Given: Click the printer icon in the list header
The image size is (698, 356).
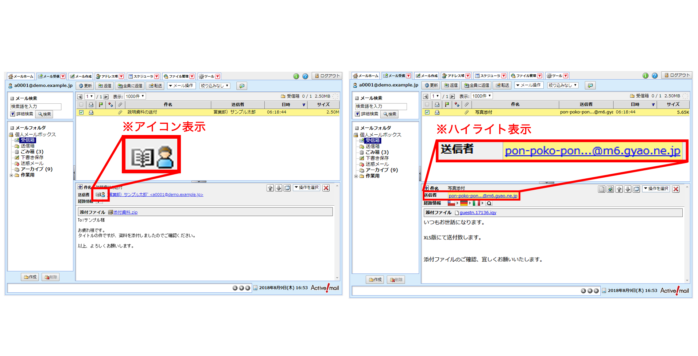Looking at the screenshot, I should [x=91, y=104].
